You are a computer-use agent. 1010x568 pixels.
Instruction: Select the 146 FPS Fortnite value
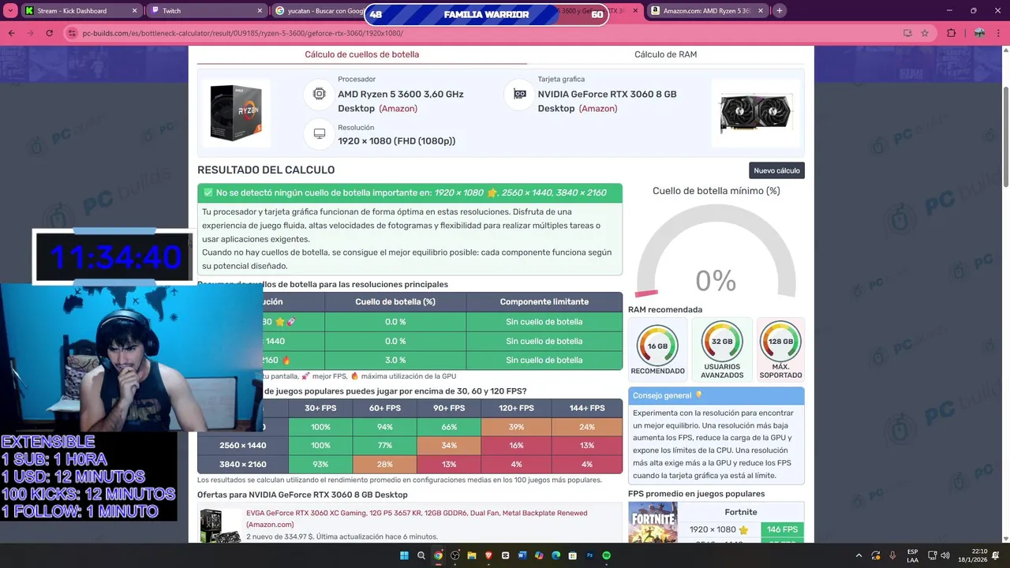782,529
